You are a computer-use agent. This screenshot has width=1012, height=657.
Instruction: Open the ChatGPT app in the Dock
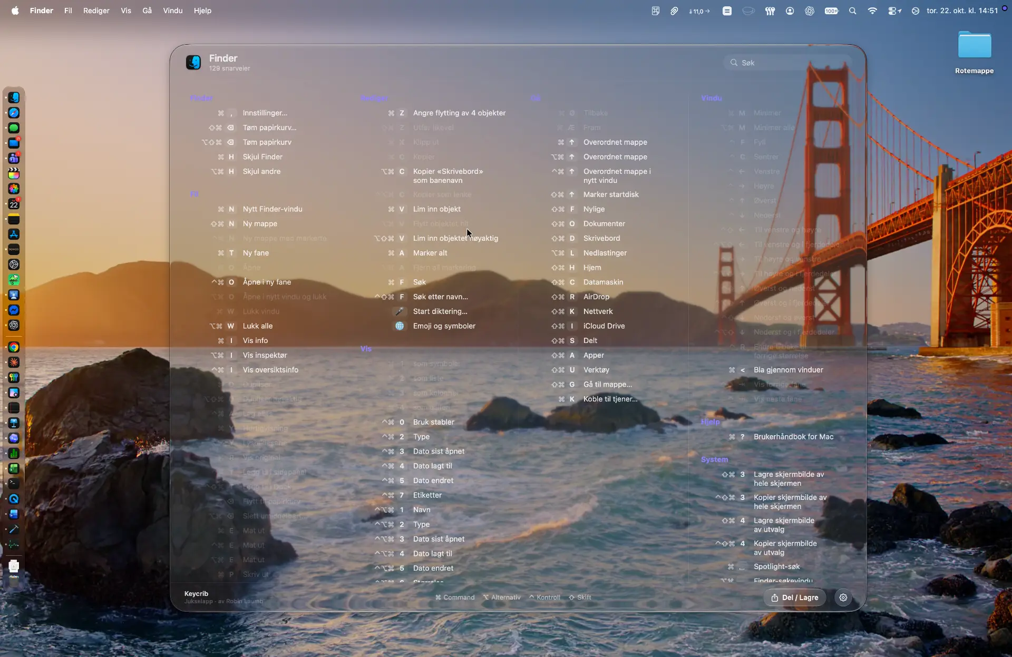14,325
